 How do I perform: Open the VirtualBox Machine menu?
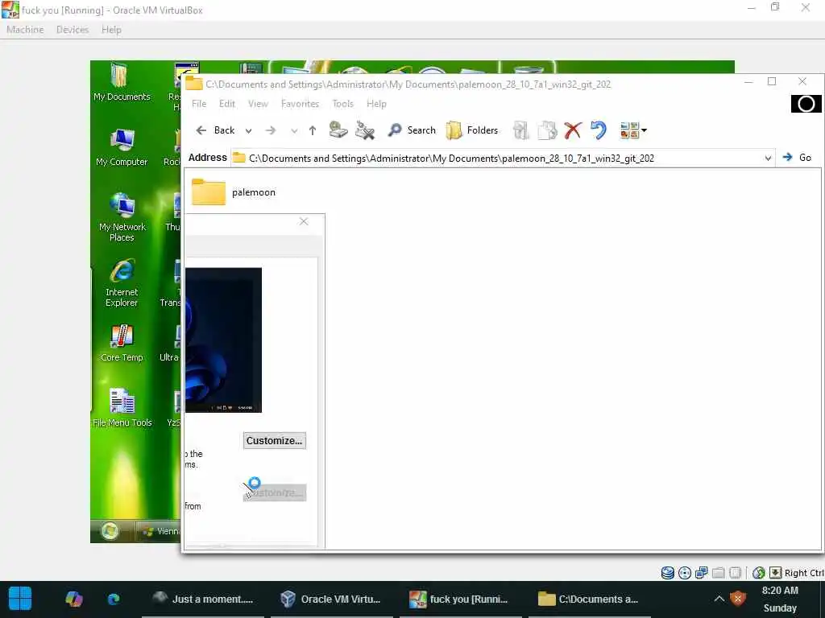click(x=25, y=30)
